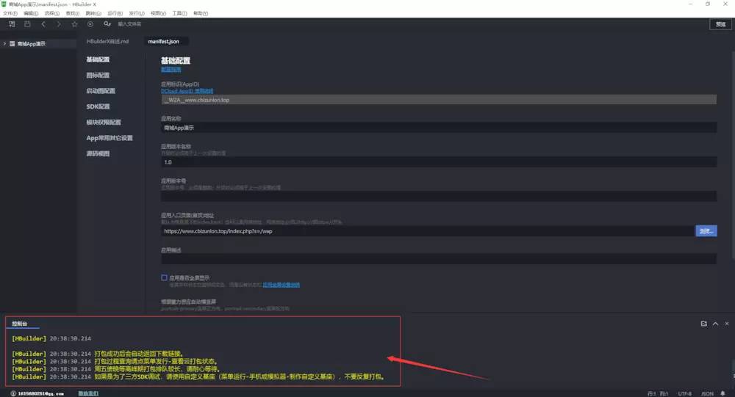Open the DCloud AppID usage guide link
The image size is (735, 397).
coord(187,91)
